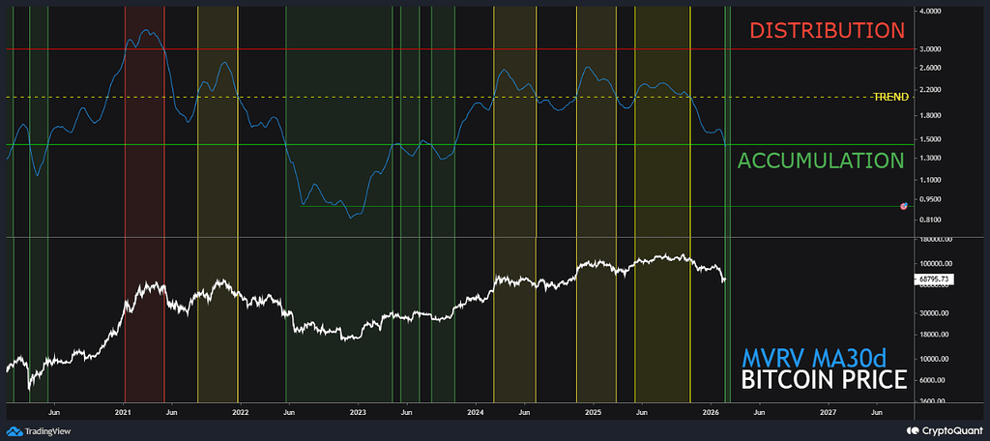This screenshot has width=990, height=441.
Task: Click the 2021 label on time axis
Action: pyautogui.click(x=124, y=412)
